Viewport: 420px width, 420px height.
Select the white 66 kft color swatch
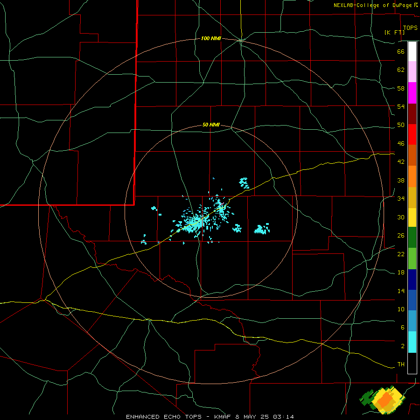[x=412, y=51]
